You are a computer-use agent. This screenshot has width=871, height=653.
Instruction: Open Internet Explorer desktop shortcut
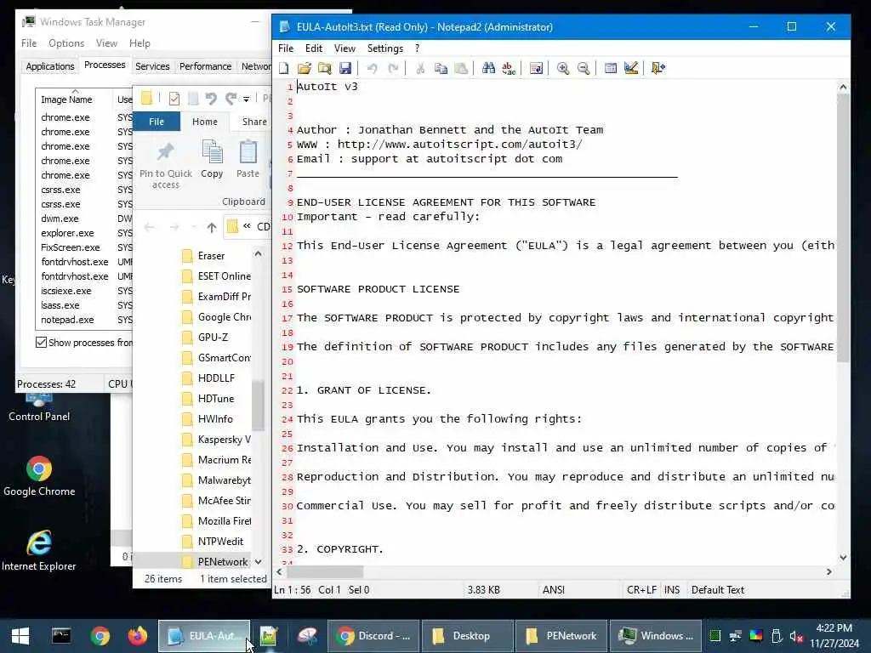(x=39, y=551)
